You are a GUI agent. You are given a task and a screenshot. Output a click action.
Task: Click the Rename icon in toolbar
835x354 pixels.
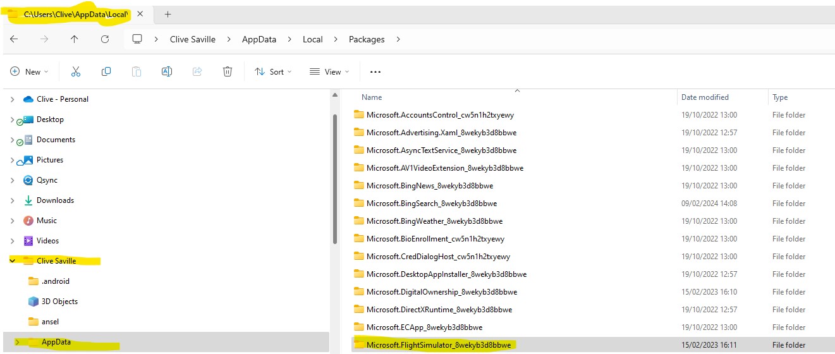click(x=167, y=72)
